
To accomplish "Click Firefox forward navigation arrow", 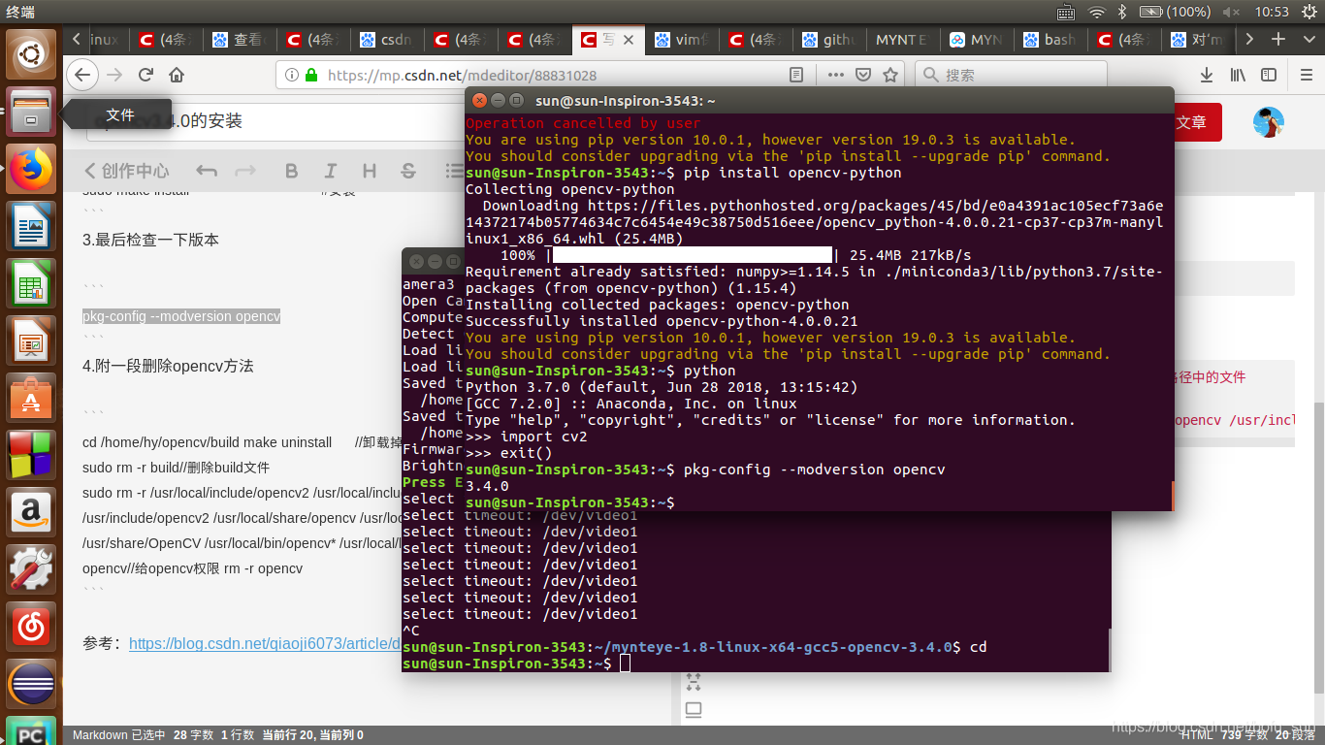I will point(114,75).
